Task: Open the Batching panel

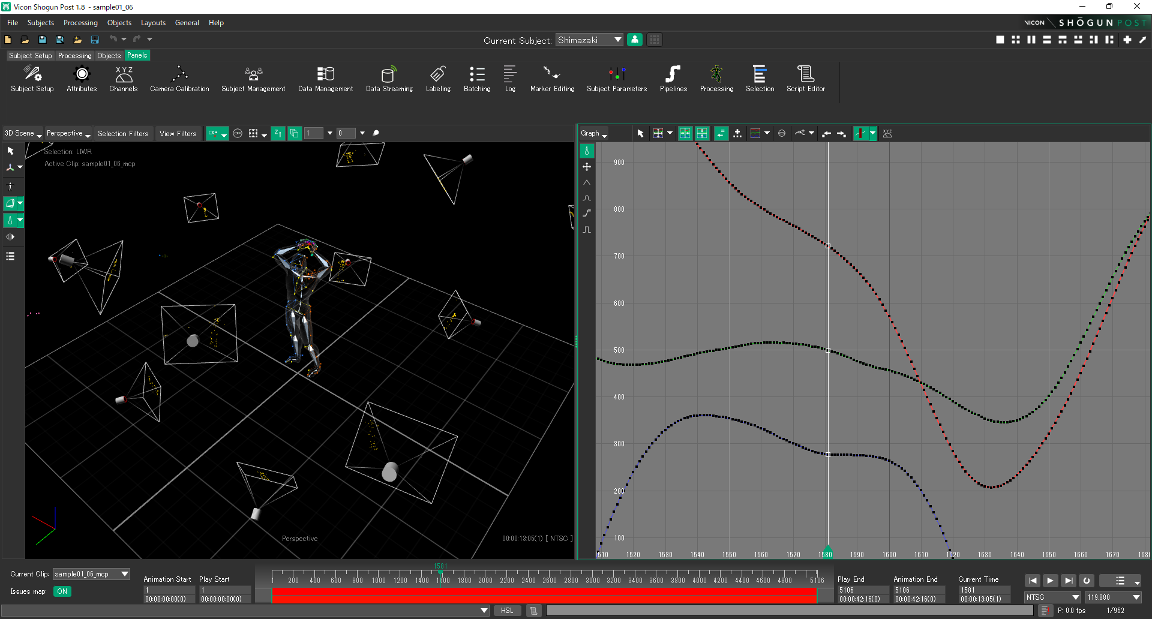Action: [x=477, y=79]
